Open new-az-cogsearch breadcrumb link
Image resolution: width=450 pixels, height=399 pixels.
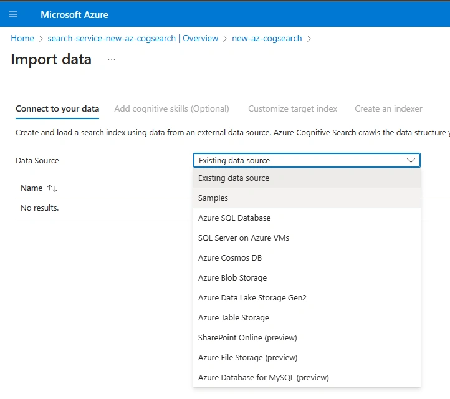tap(267, 38)
